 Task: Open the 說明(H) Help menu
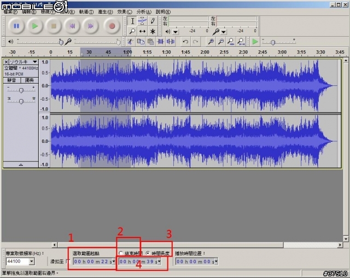pyautogui.click(x=163, y=12)
